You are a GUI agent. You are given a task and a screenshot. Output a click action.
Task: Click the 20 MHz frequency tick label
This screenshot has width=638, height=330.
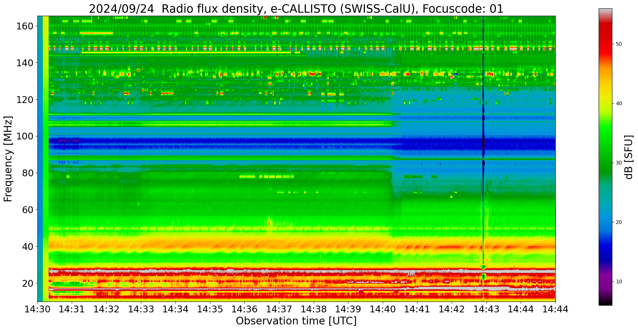28,283
